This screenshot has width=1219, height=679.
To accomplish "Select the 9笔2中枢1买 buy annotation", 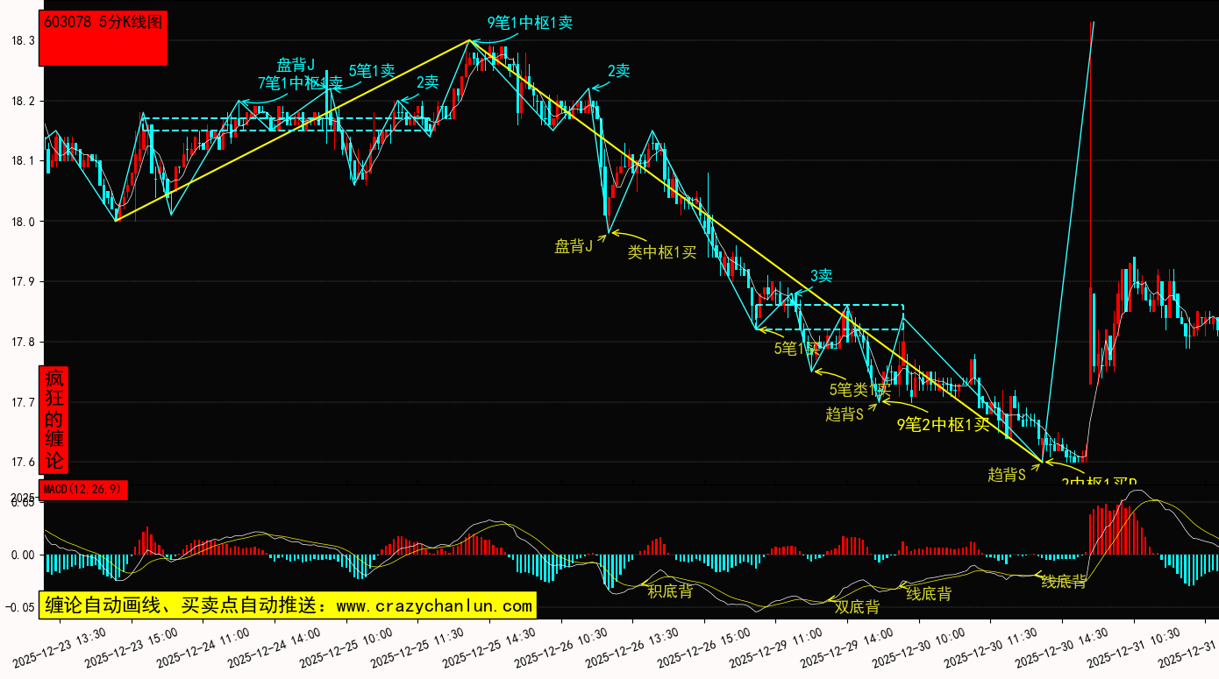I will (943, 425).
